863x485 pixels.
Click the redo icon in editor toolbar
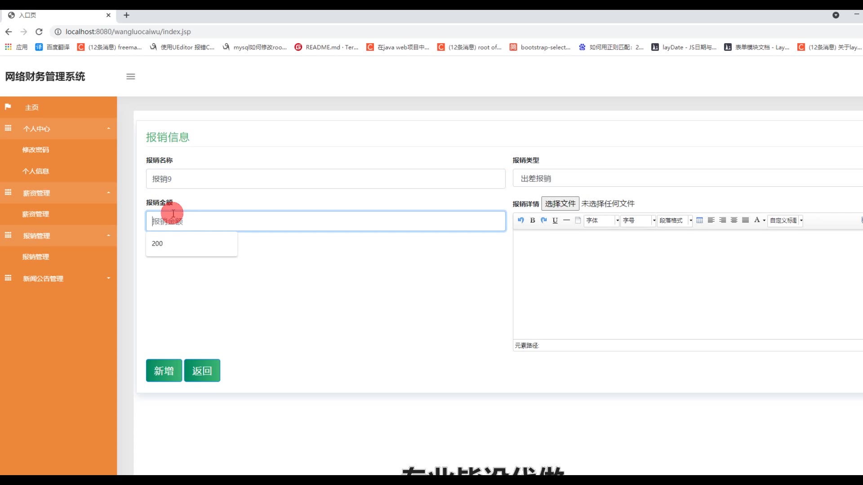544,220
